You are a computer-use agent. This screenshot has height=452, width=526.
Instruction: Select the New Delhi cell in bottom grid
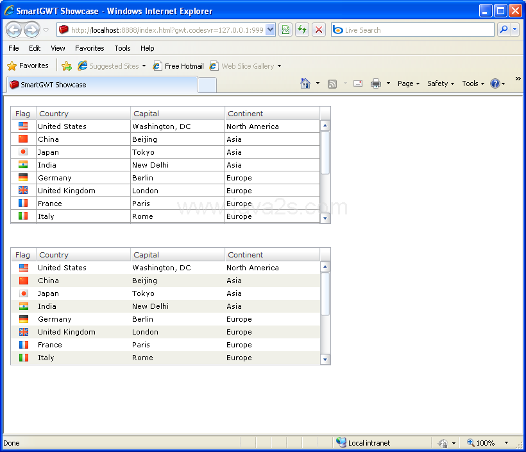(178, 306)
